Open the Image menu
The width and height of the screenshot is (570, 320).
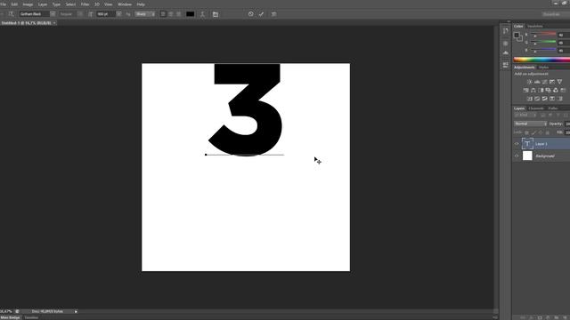[x=28, y=4]
